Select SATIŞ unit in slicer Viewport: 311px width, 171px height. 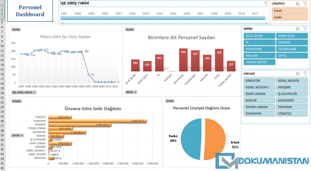point(292,55)
